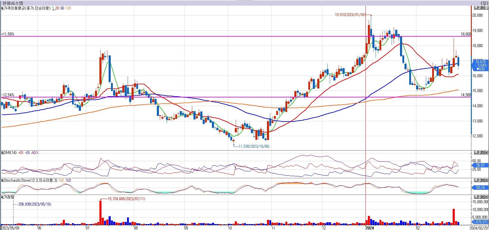Click the DMI(14) indicator title
Image resolution: width=489 pixels, height=230 pixels.
pos(10,153)
